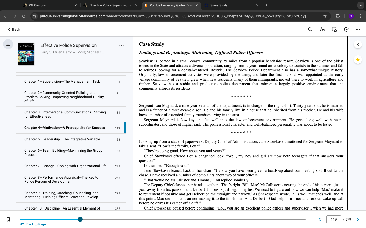
Task: Open the book options ellipsis menu
Action: (x=121, y=45)
